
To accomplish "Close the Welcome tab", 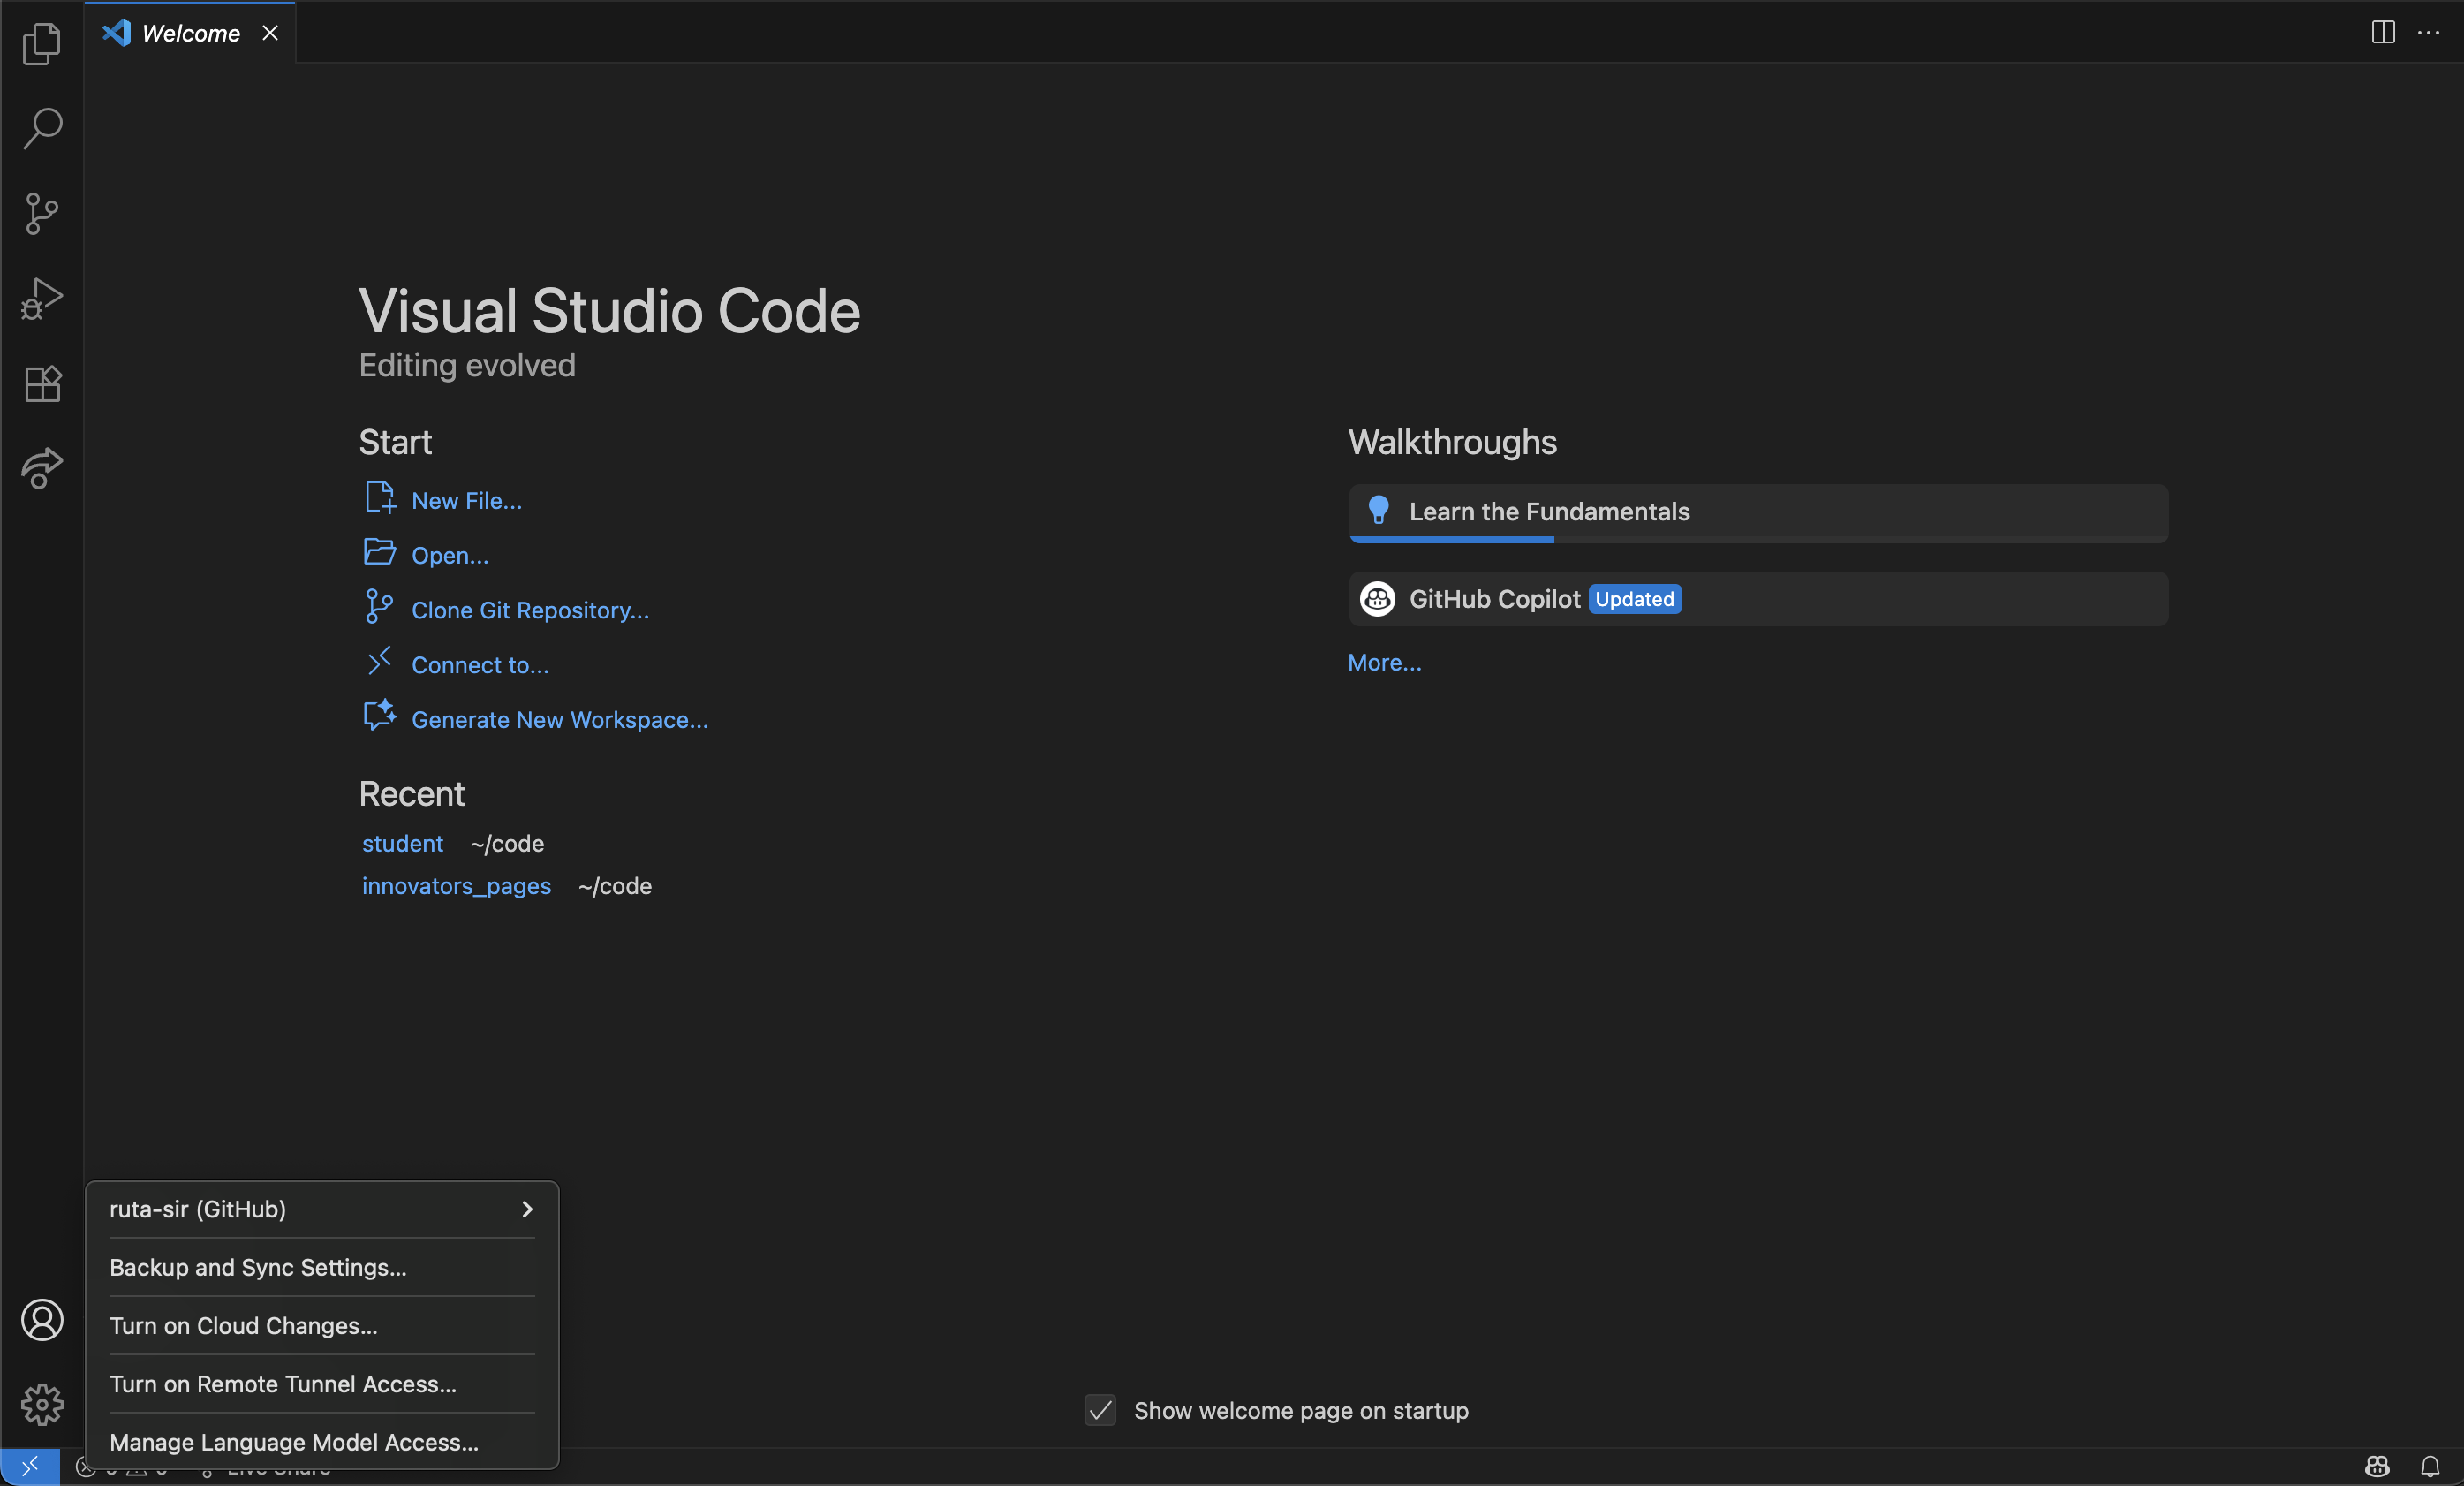I will (x=270, y=33).
